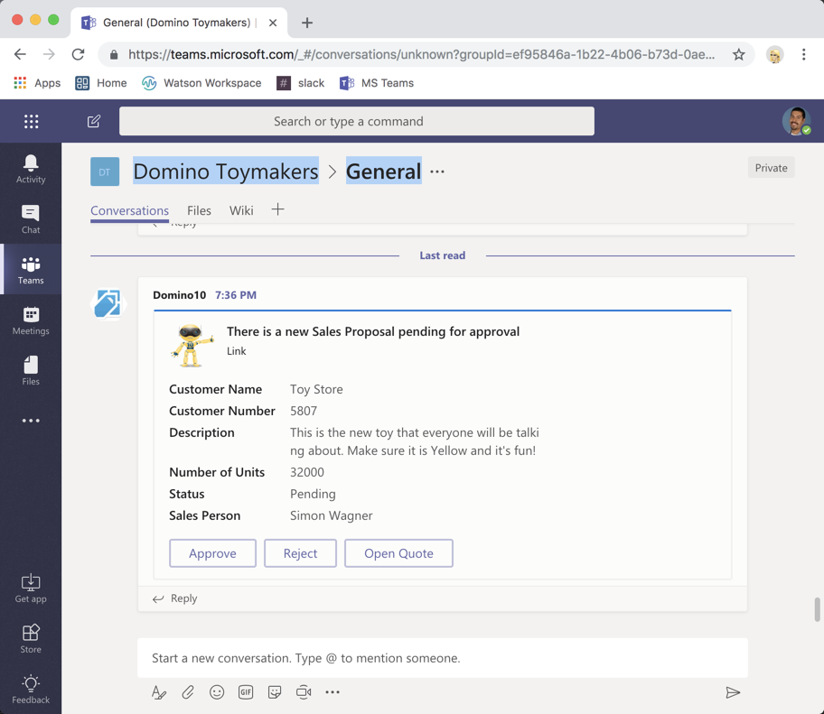
Task: Open Chrome profile avatar
Action: 774,54
